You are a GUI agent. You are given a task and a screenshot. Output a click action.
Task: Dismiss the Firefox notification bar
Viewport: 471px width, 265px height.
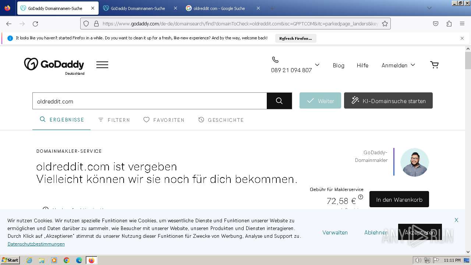(462, 38)
